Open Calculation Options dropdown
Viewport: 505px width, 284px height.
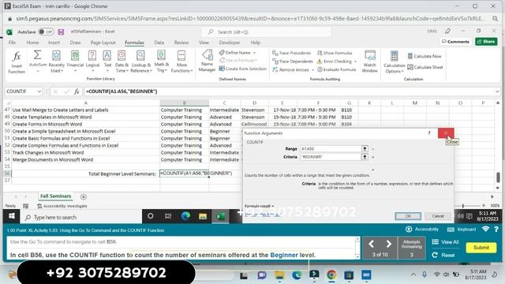click(x=395, y=62)
